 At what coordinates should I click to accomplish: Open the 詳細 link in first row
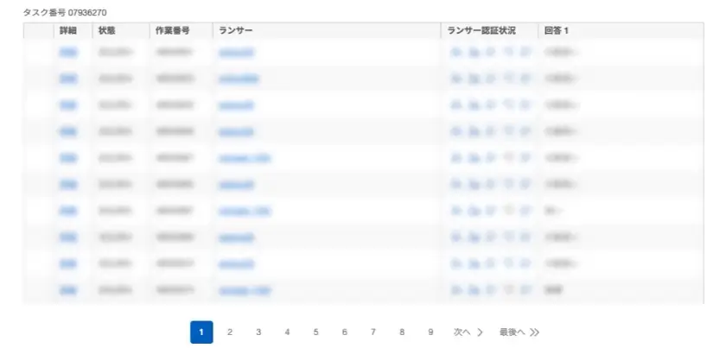tap(67, 53)
